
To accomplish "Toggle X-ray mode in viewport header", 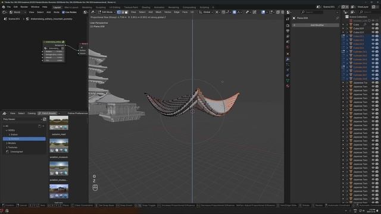I will click(x=278, y=12).
